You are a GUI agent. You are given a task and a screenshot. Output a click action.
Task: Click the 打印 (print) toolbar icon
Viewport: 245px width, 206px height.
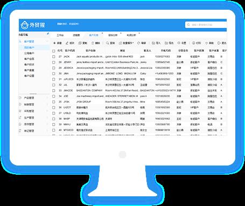(193, 43)
